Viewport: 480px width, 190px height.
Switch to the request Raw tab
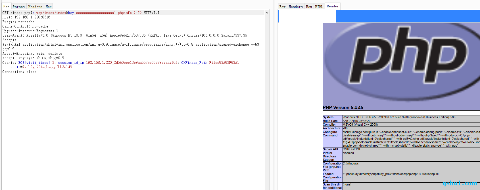click(6, 6)
